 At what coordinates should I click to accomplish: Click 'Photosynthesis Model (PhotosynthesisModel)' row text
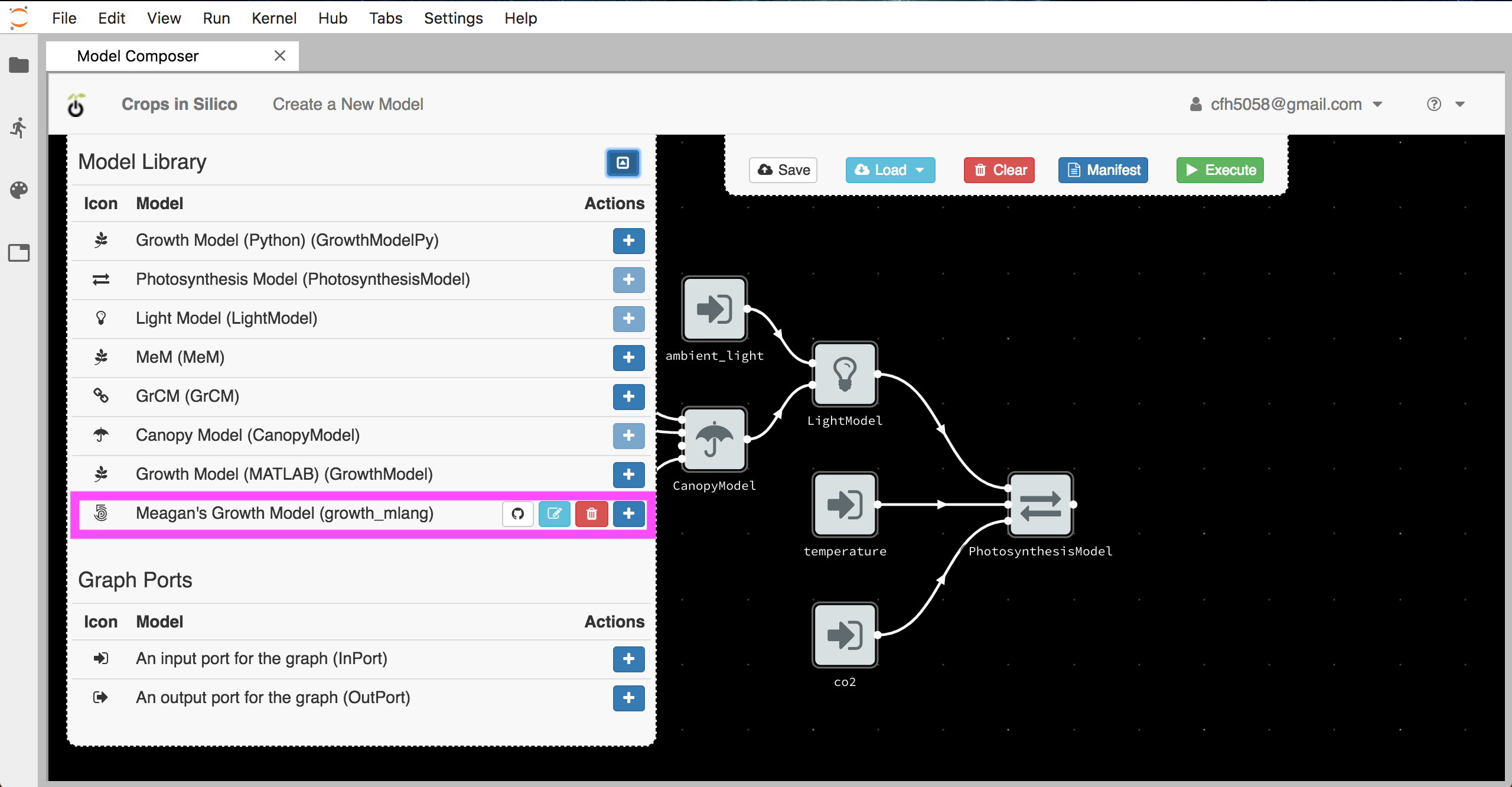pos(303,279)
